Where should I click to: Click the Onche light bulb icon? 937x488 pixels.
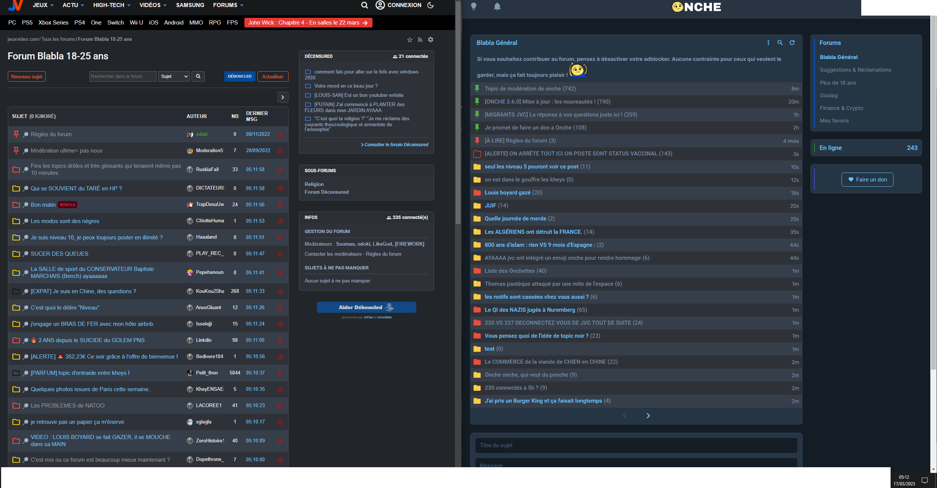pos(474,6)
